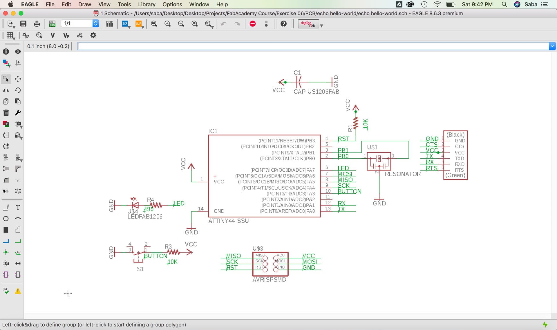Image resolution: width=557 pixels, height=330 pixels.
Task: Click the Print icon
Action: [x=37, y=24]
